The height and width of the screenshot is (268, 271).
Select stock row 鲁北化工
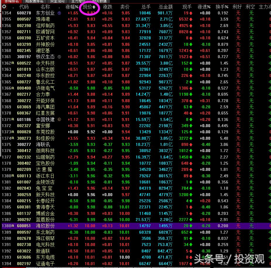[x=136, y=82]
